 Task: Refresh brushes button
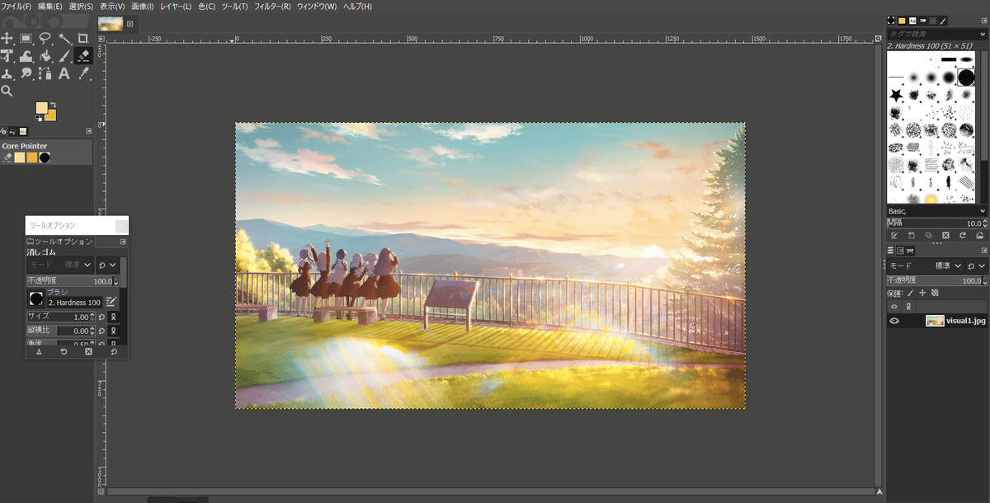click(x=963, y=236)
